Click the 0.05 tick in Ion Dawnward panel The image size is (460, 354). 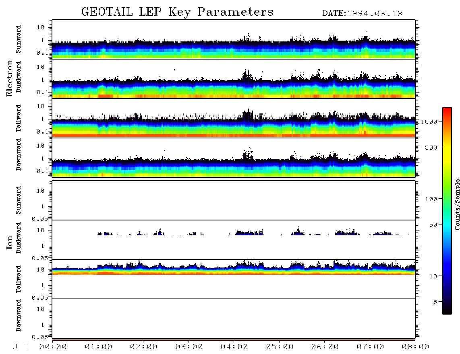click(39, 337)
